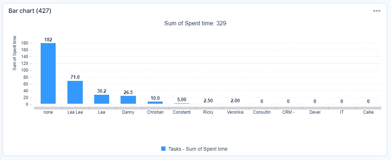Click the Consultin axis label
Screen dimensions: 391x160
click(261, 112)
